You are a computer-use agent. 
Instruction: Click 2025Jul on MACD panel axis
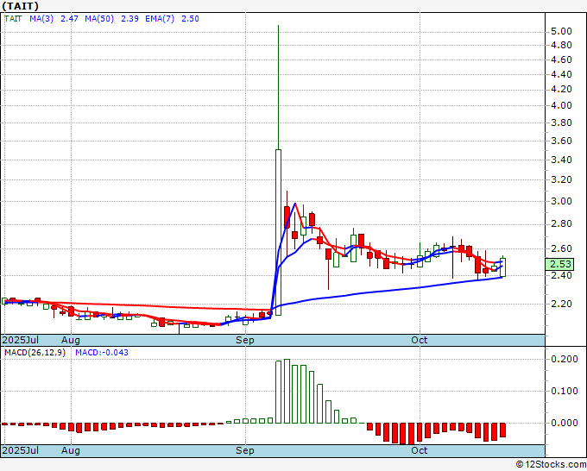pyautogui.click(x=21, y=450)
